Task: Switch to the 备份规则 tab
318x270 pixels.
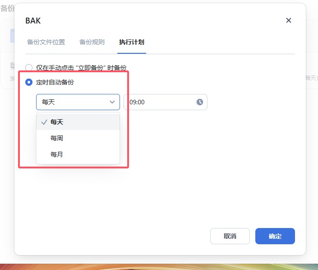Action: tap(92, 42)
